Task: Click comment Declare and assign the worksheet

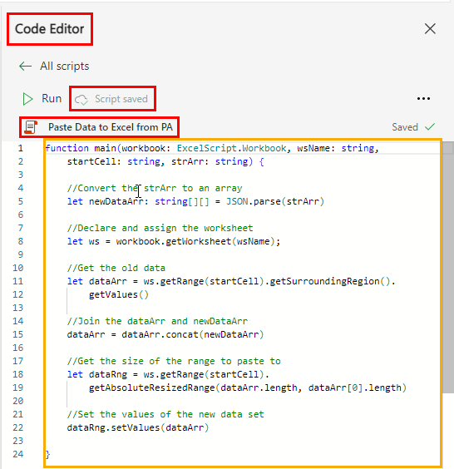Action: (x=160, y=228)
